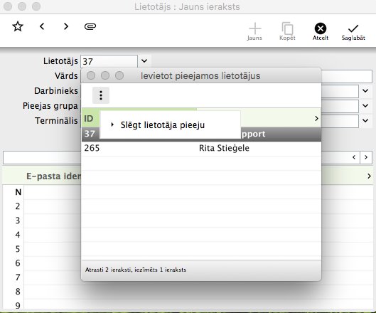Click the left tab scroll arrow
The height and width of the screenshot is (313, 376).
[x=354, y=157]
